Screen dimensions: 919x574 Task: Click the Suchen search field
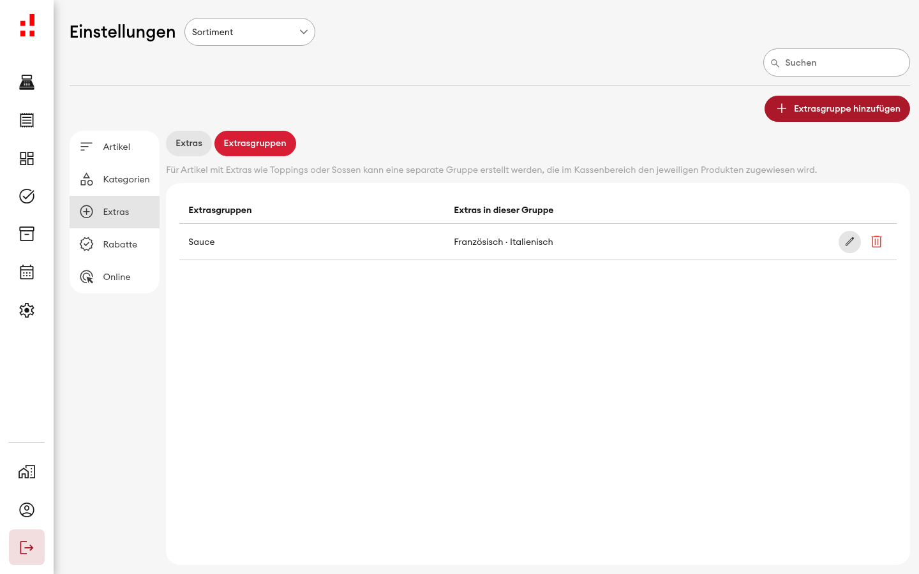point(837,63)
